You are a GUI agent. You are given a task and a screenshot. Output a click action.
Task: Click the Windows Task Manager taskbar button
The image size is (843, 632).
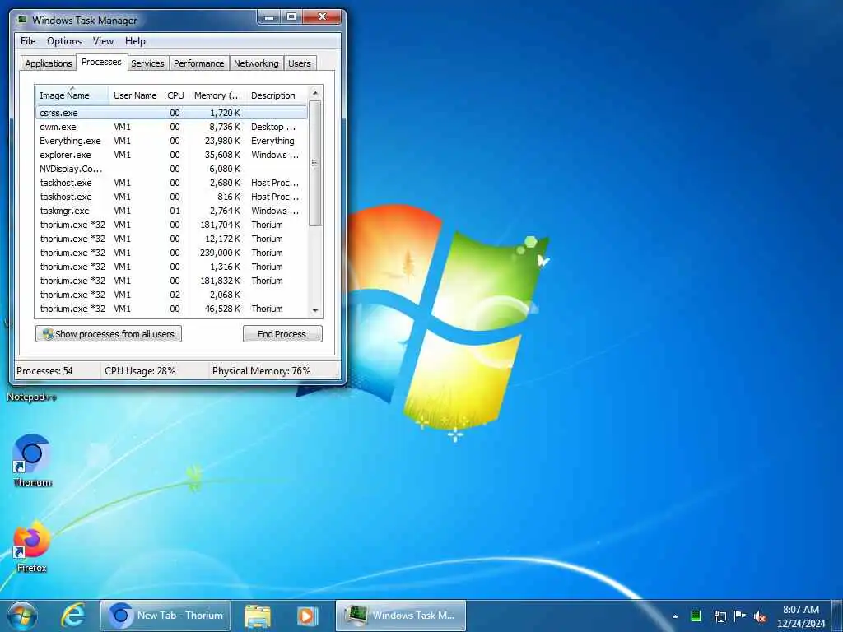(401, 616)
